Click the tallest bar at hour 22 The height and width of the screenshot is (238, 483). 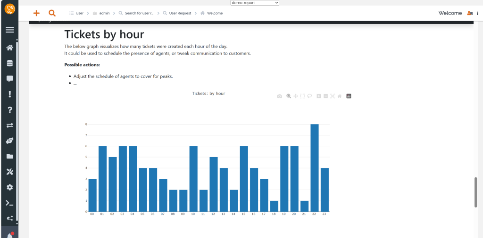click(315, 168)
